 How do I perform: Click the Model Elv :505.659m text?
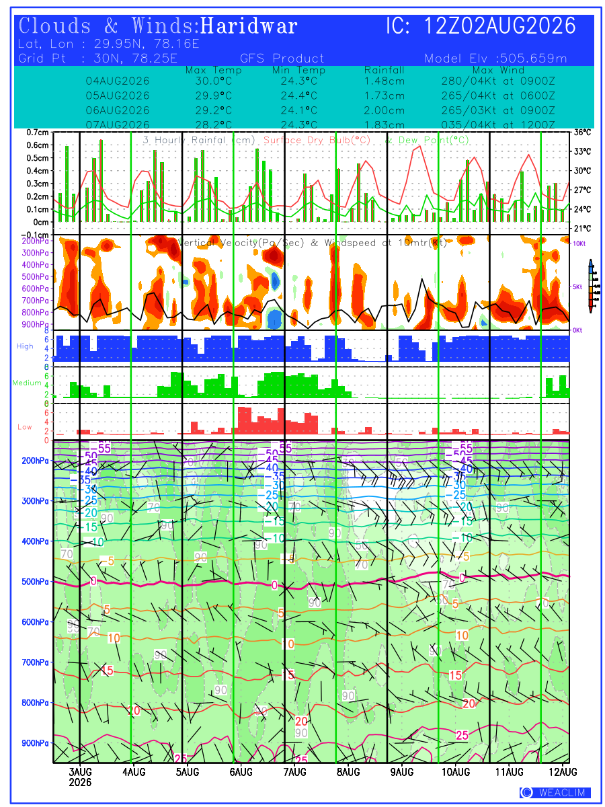click(x=496, y=59)
